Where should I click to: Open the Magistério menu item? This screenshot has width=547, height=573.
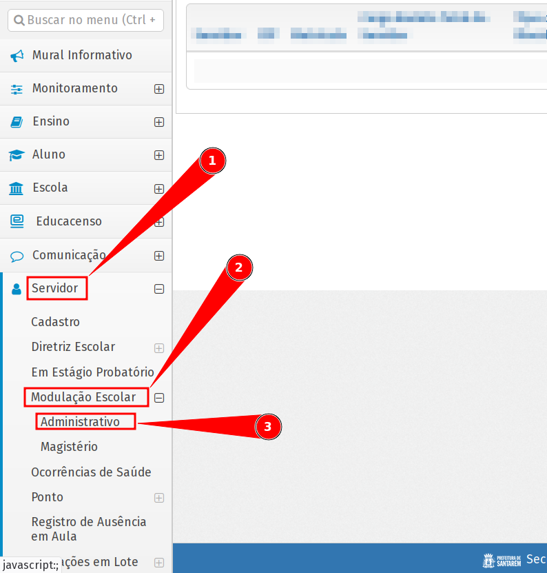(x=69, y=447)
